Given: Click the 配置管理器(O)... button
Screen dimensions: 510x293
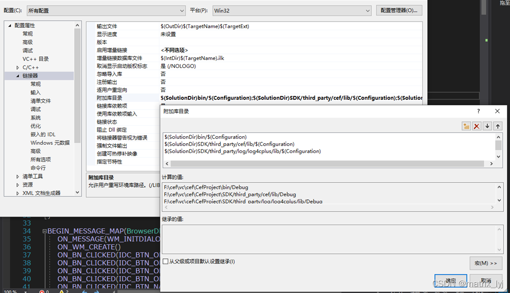Looking at the screenshot, I should click(x=399, y=10).
